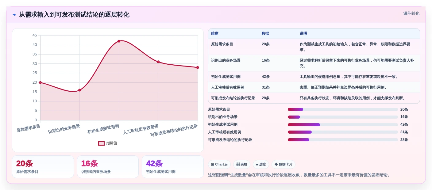Open the 42条 初始生成测试用例 data card
The height and width of the screenshot is (190, 432).
(x=173, y=167)
